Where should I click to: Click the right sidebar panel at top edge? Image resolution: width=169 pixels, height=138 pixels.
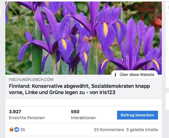167,8
